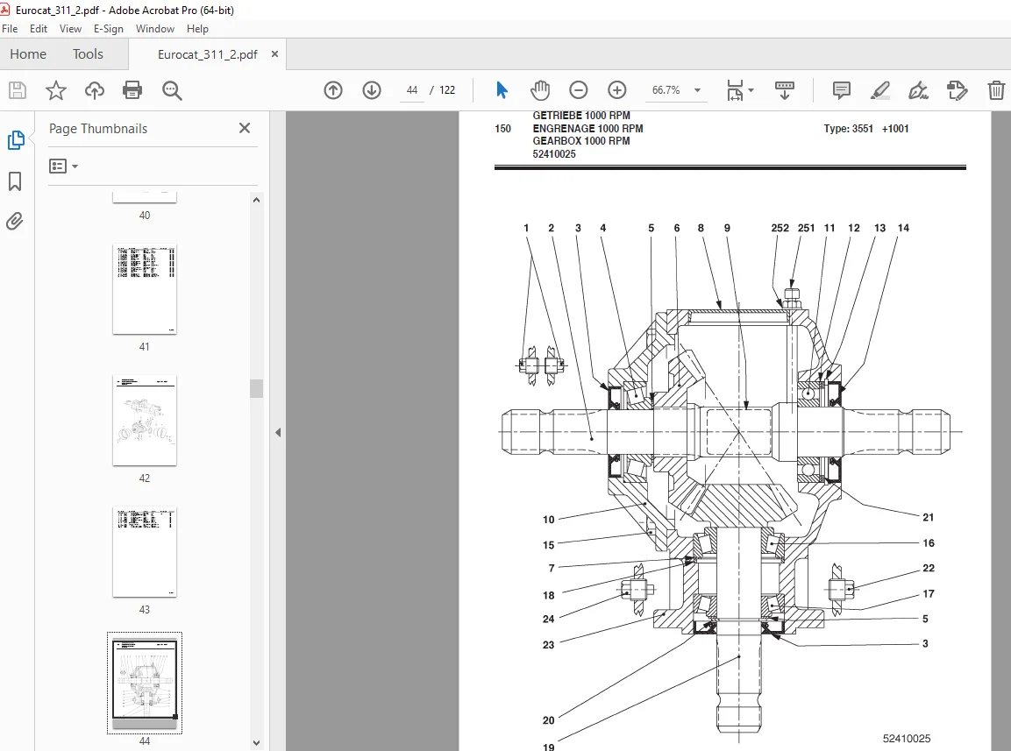Click the Save file icon
1011x751 pixels.
click(x=18, y=90)
